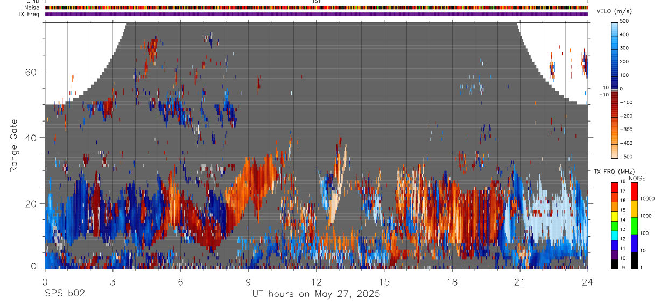Click the 'NOISE' legend title
The image size is (661, 305).
click(637, 178)
